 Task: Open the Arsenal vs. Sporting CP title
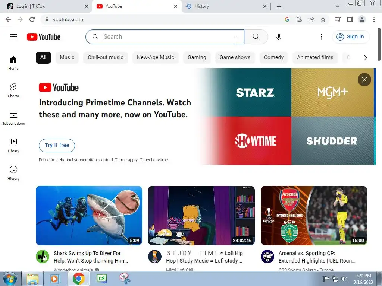coord(317,257)
